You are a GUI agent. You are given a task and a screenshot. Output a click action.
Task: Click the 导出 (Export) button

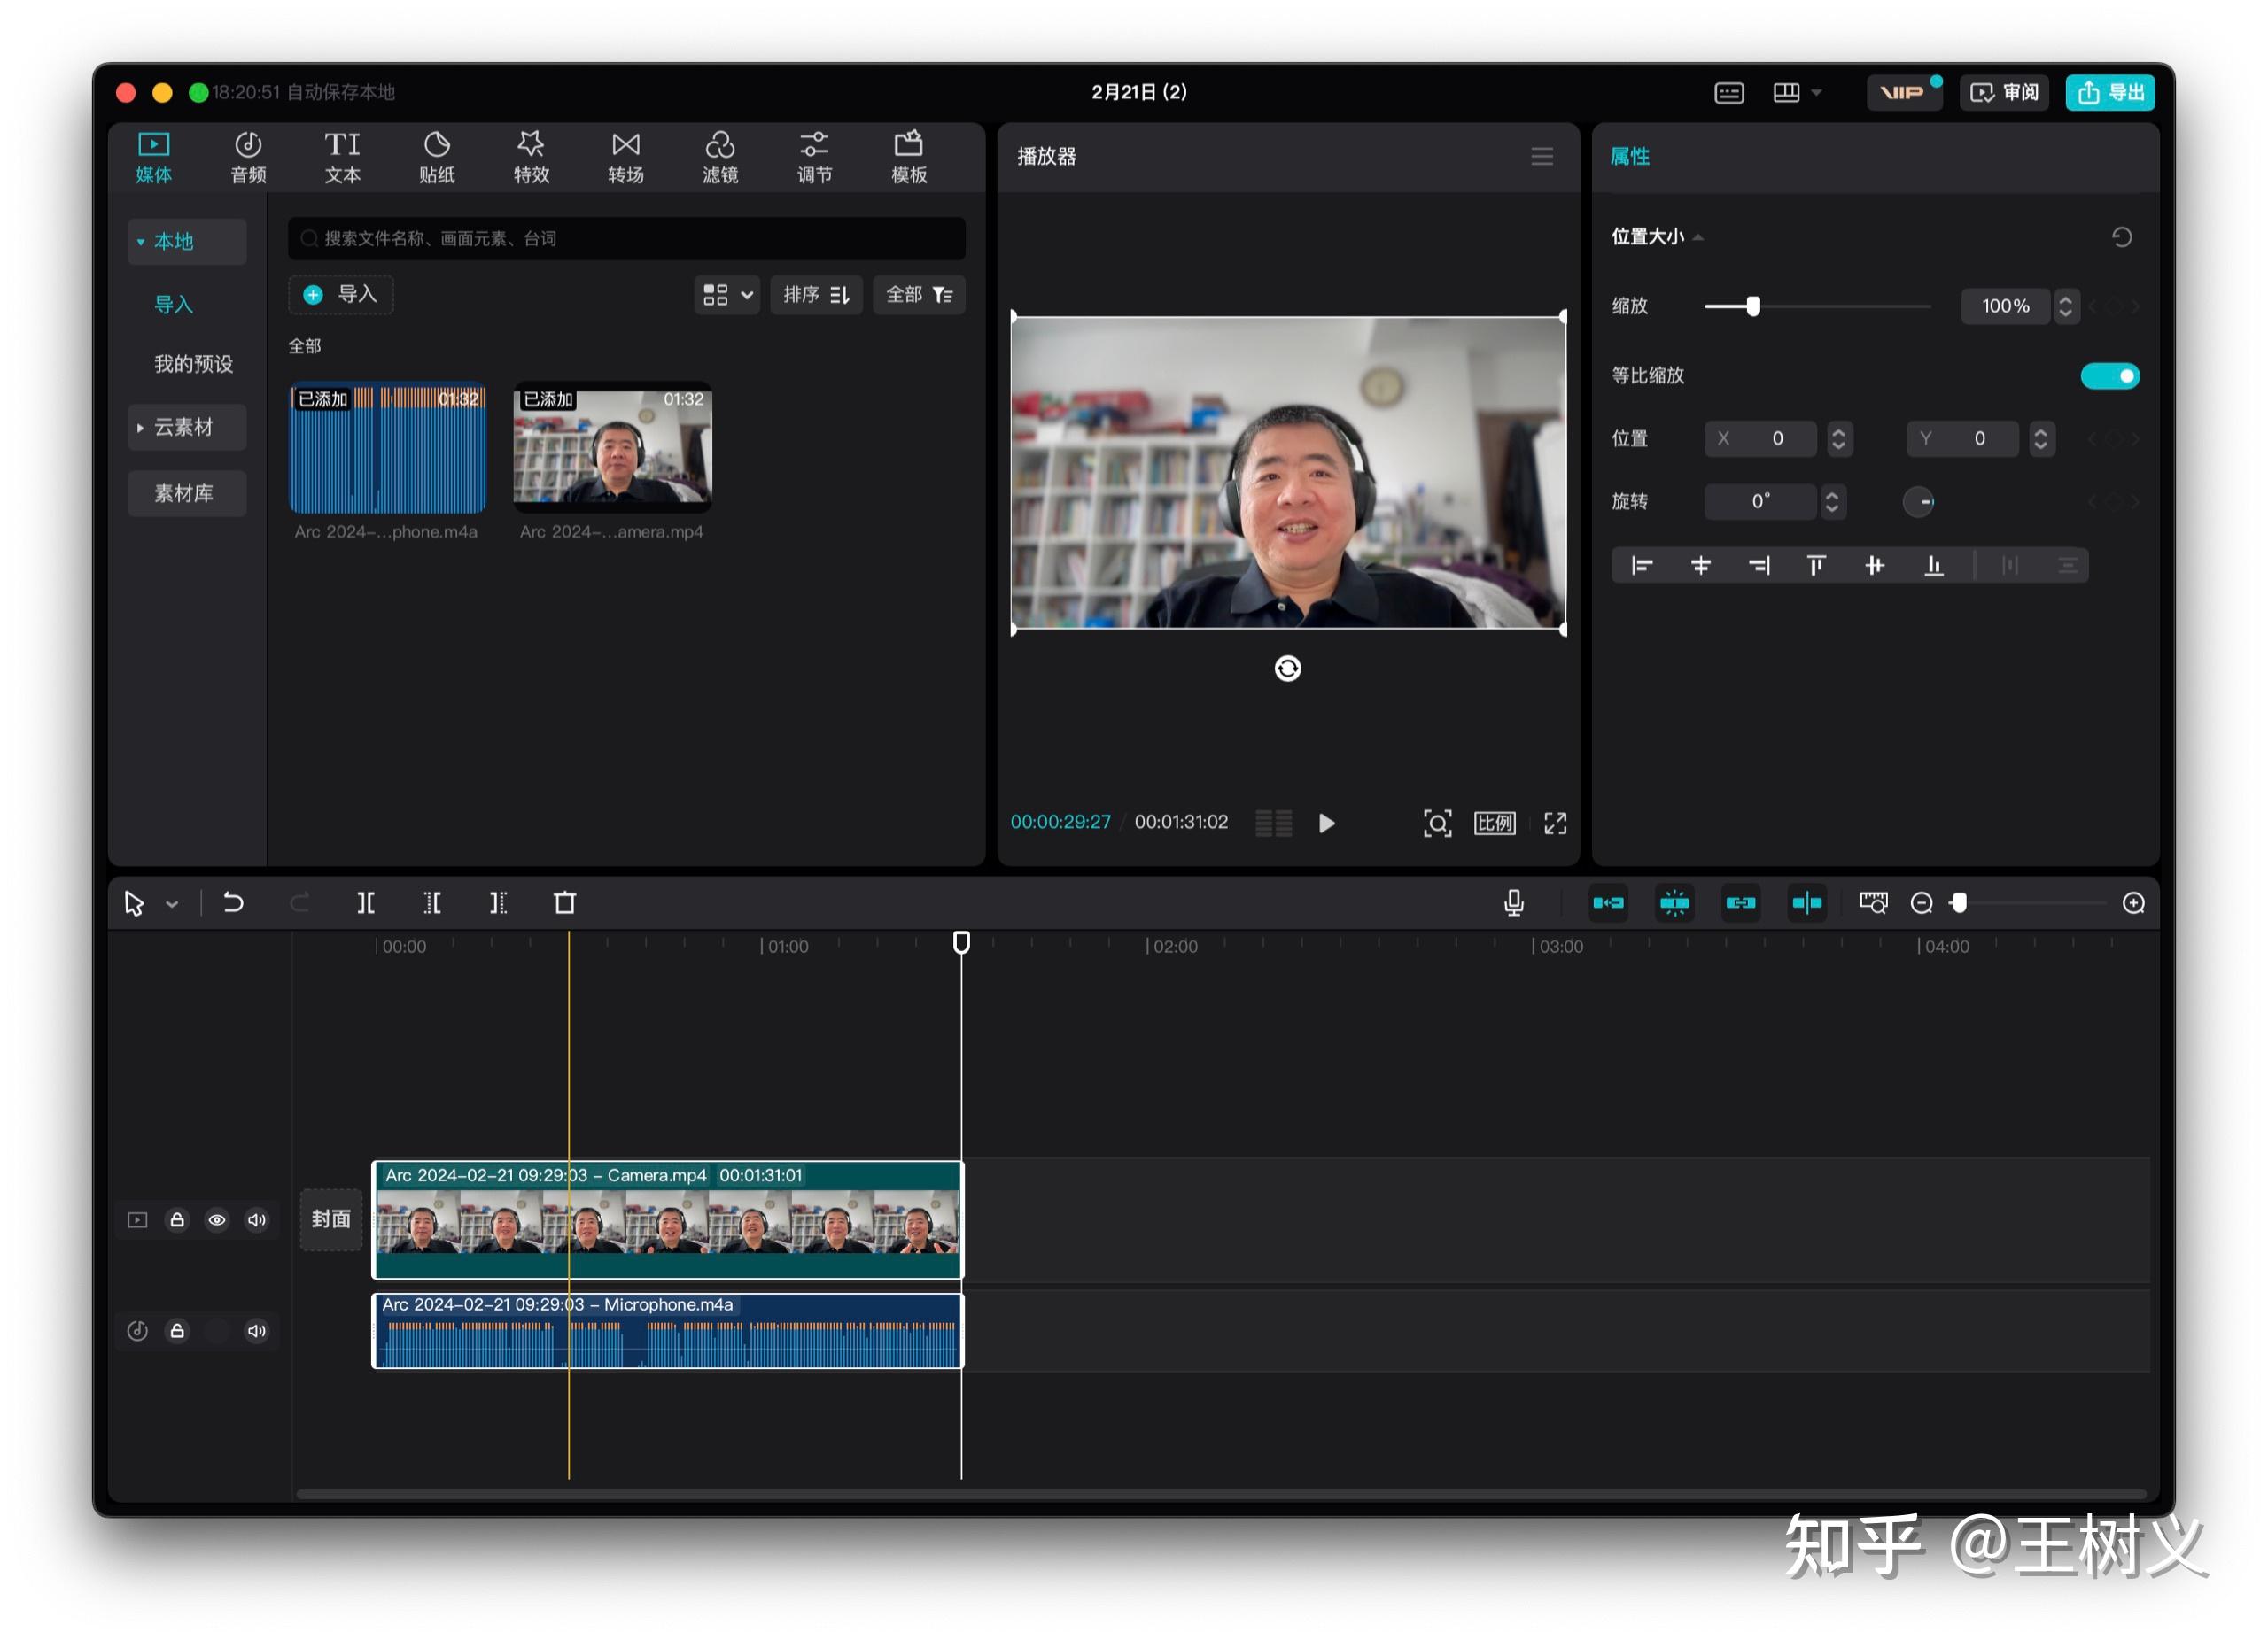click(2110, 92)
